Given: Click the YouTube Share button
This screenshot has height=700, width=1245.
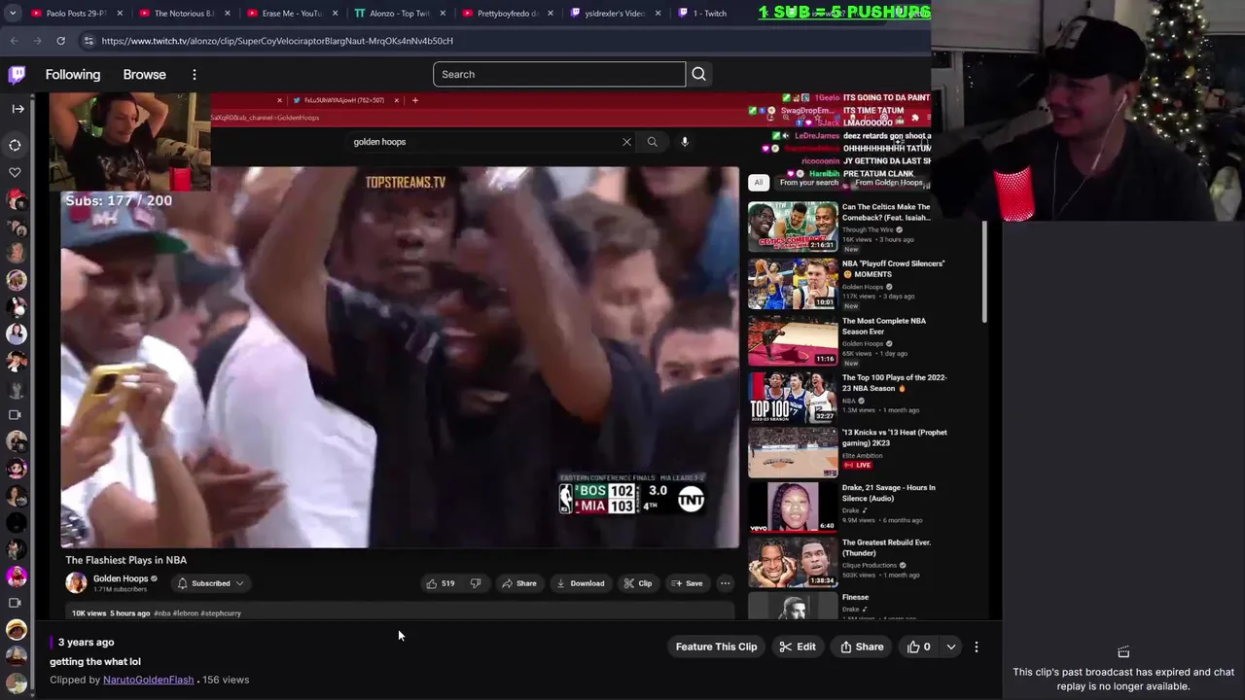Looking at the screenshot, I should pos(519,583).
